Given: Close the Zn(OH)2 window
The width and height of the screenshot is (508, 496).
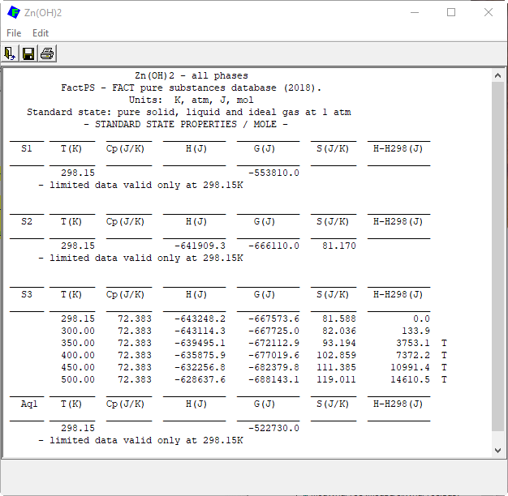Looking at the screenshot, I should point(489,13).
